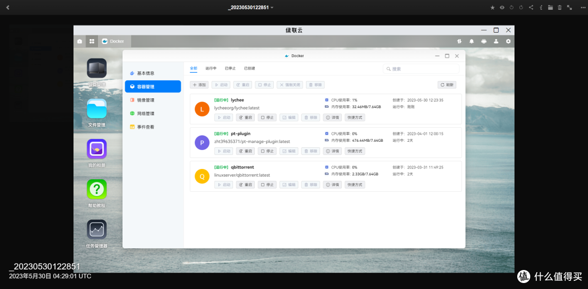This screenshot has height=289, width=588.
Task: Click the top toolbar 启动 button
Action: (221, 85)
